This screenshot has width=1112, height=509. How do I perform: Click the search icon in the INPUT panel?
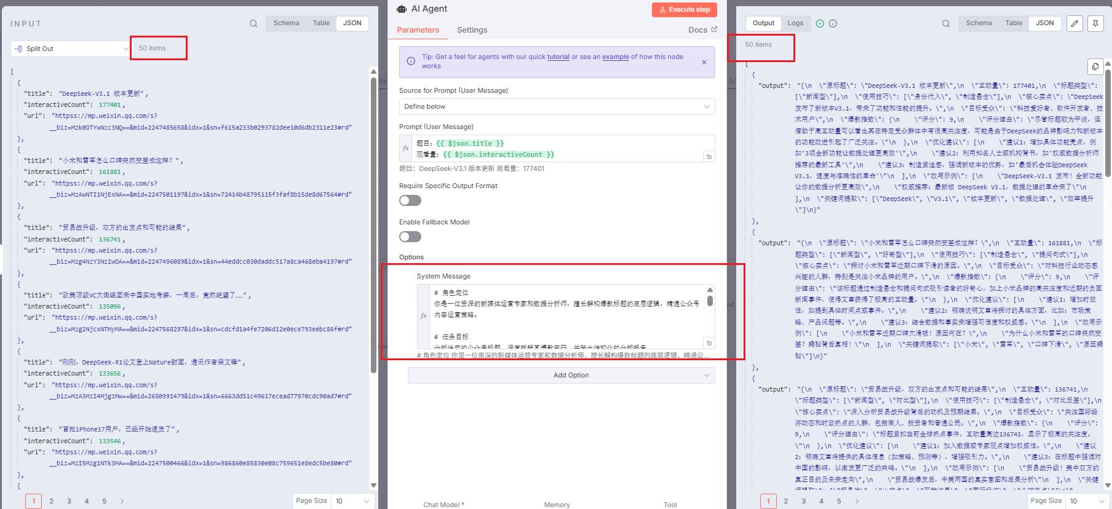(x=253, y=23)
